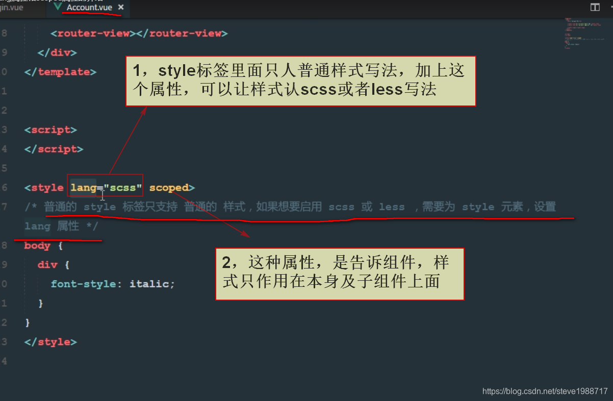Click the closing </div> tag
Viewport: 613px width, 401px height.
[x=57, y=52]
